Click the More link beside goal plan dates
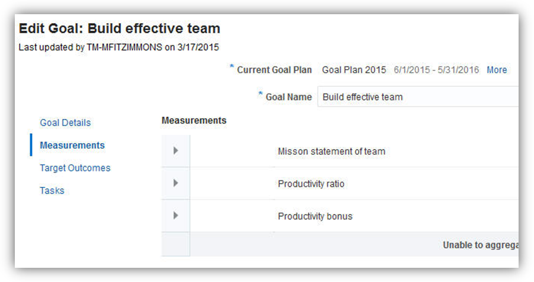534x282 pixels. [497, 70]
